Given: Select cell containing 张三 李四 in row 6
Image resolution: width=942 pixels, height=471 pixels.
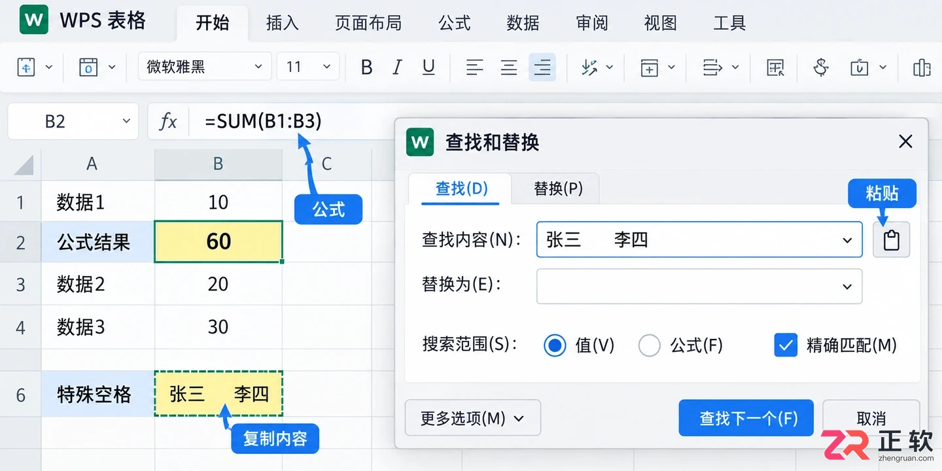Looking at the screenshot, I should (x=218, y=394).
